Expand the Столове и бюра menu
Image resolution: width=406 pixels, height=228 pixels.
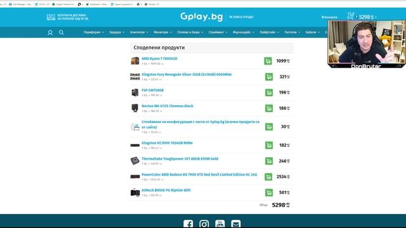(x=190, y=32)
